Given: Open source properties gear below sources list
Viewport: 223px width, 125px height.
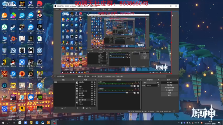Looking at the screenshot, I should (83, 108).
